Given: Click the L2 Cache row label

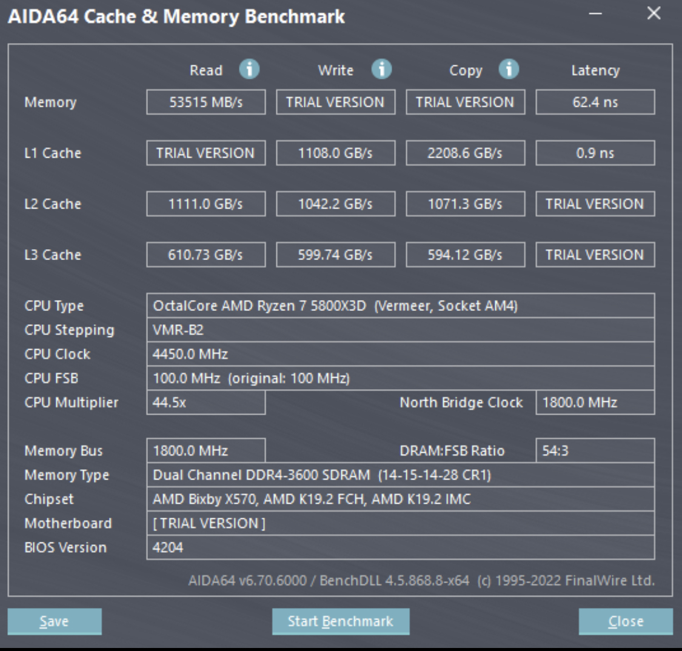Looking at the screenshot, I should (x=53, y=204).
